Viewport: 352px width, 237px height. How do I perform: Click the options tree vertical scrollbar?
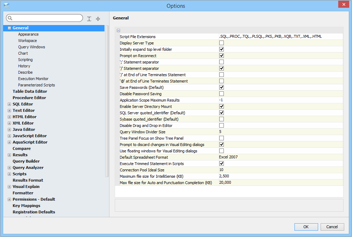pos(107,102)
